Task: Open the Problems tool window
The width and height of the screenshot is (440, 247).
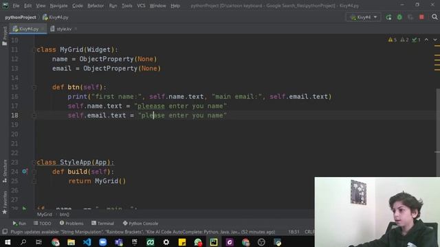Action: [71, 224]
